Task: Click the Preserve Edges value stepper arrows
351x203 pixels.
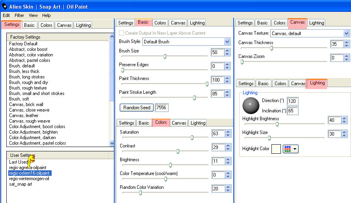Action: click(x=227, y=66)
